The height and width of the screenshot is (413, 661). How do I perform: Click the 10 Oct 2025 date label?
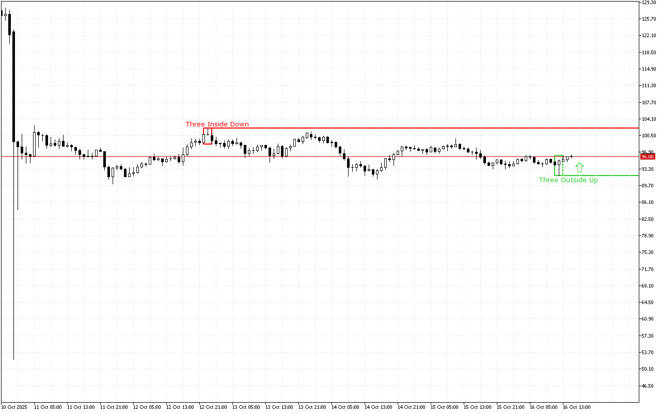point(15,407)
